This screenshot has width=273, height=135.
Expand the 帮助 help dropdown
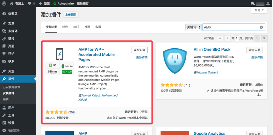pyautogui.click(x=259, y=10)
